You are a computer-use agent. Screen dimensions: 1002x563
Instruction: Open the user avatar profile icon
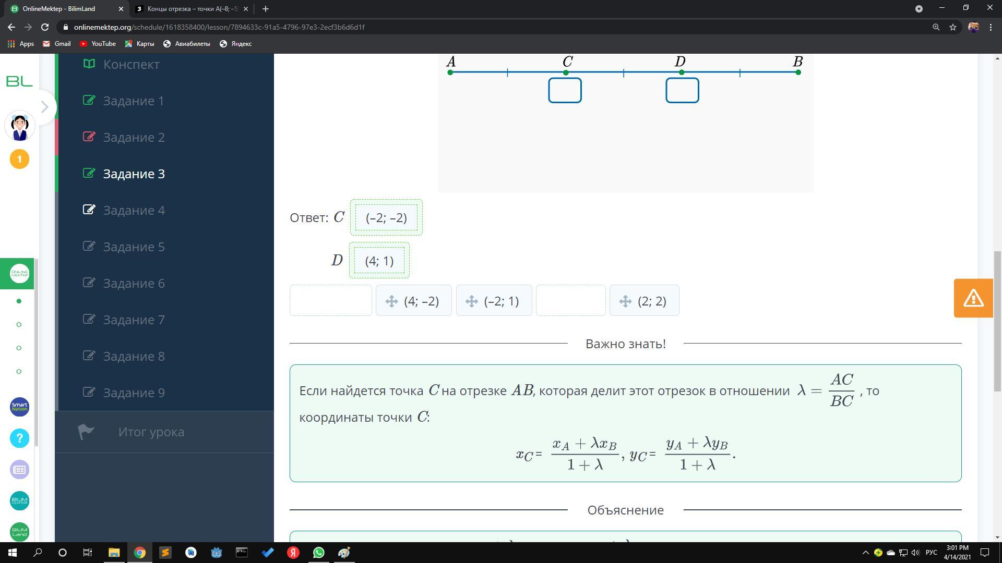click(x=20, y=127)
